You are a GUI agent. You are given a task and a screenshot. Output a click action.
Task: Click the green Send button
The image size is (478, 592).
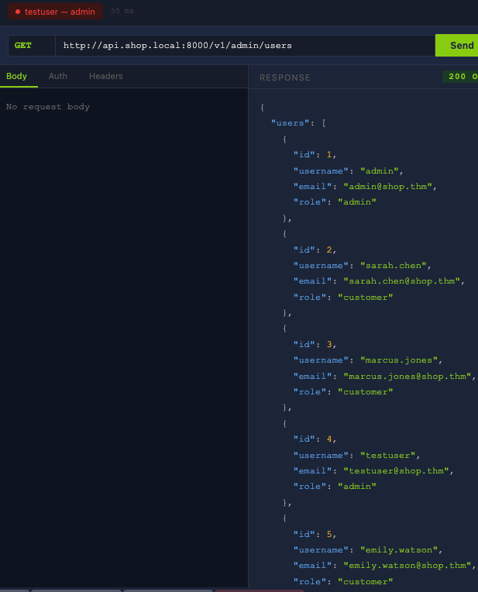(x=457, y=45)
